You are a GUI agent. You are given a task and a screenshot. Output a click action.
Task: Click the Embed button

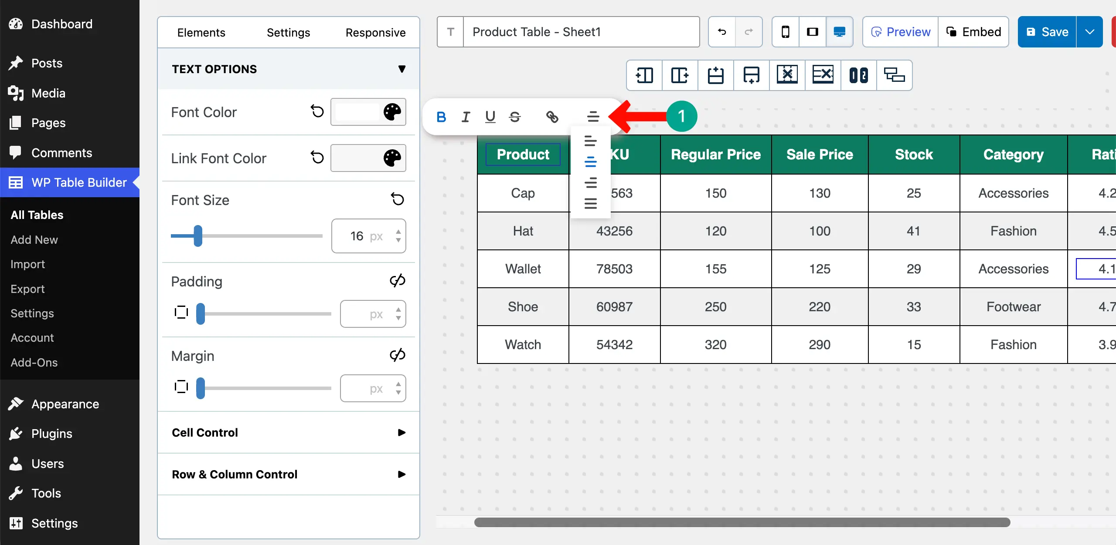coord(973,32)
